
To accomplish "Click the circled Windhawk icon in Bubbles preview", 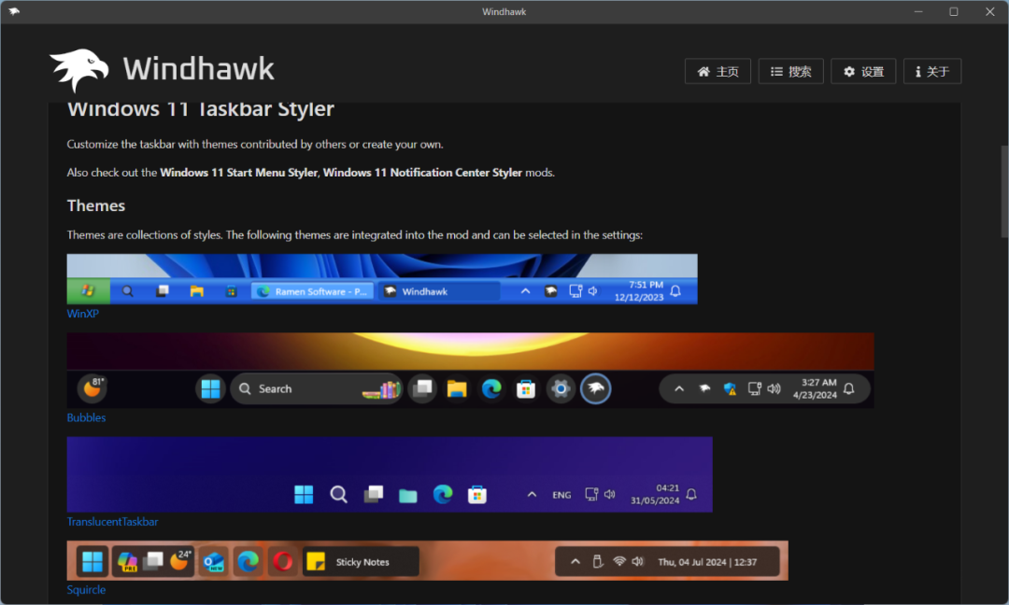I will click(596, 389).
